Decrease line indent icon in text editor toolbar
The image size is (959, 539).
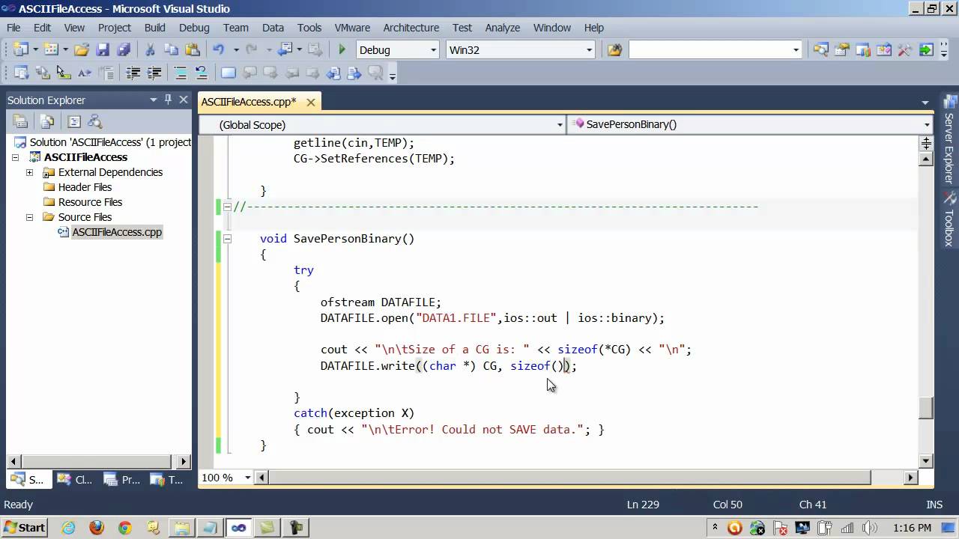133,73
